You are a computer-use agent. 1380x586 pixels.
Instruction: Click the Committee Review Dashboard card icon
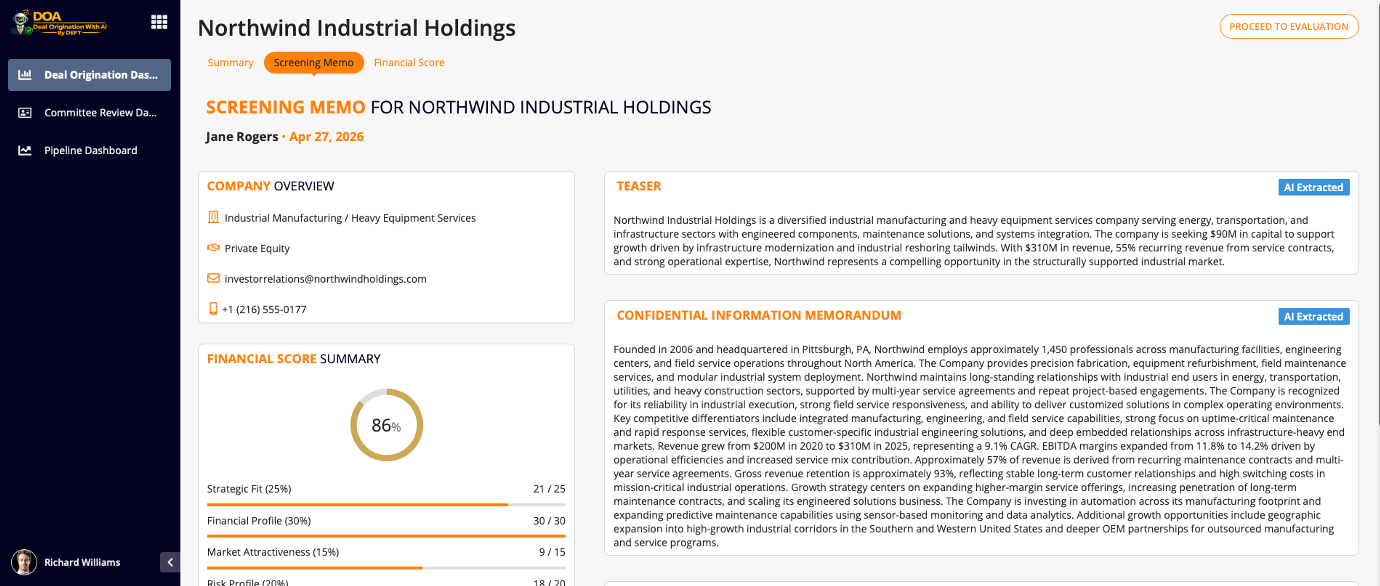(25, 112)
